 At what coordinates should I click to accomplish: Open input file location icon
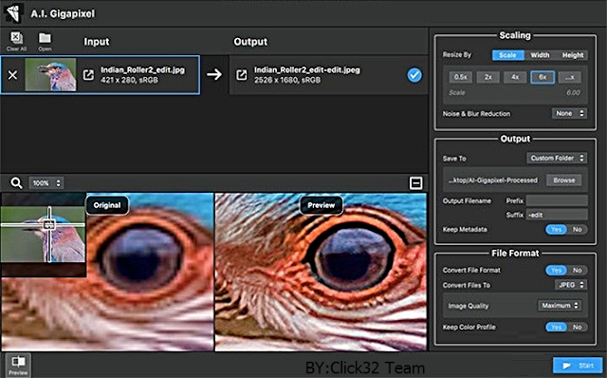(88, 75)
